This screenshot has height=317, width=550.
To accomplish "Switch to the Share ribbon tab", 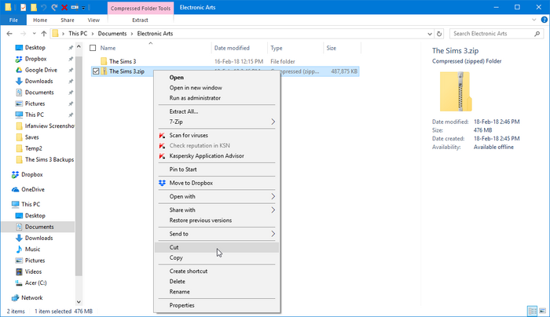I will click(68, 20).
